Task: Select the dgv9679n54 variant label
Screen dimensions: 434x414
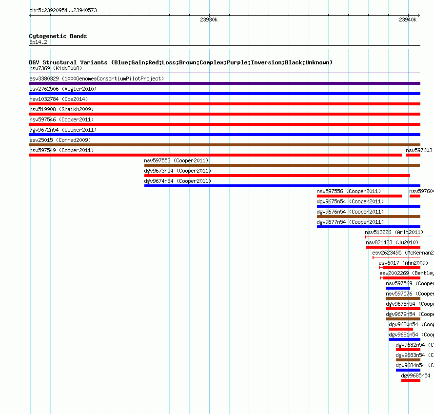Action: coord(410,314)
